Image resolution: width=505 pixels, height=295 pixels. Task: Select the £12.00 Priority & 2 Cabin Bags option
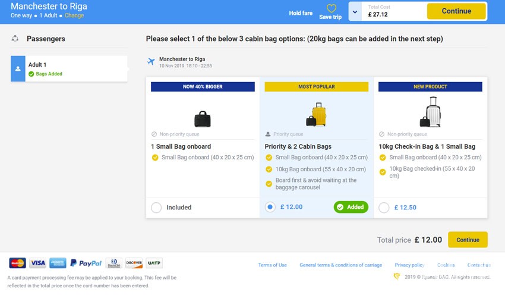point(270,207)
